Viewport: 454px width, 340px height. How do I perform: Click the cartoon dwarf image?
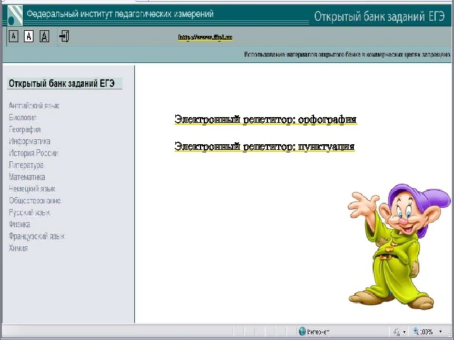tap(399, 246)
